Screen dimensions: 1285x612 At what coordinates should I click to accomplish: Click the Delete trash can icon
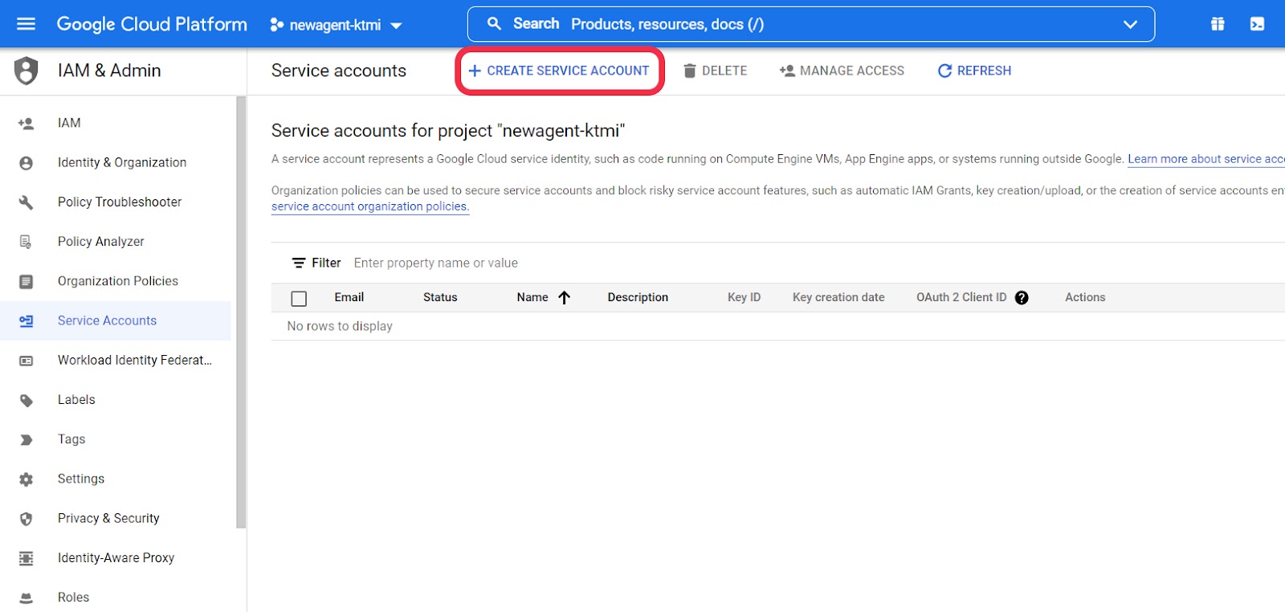point(689,71)
